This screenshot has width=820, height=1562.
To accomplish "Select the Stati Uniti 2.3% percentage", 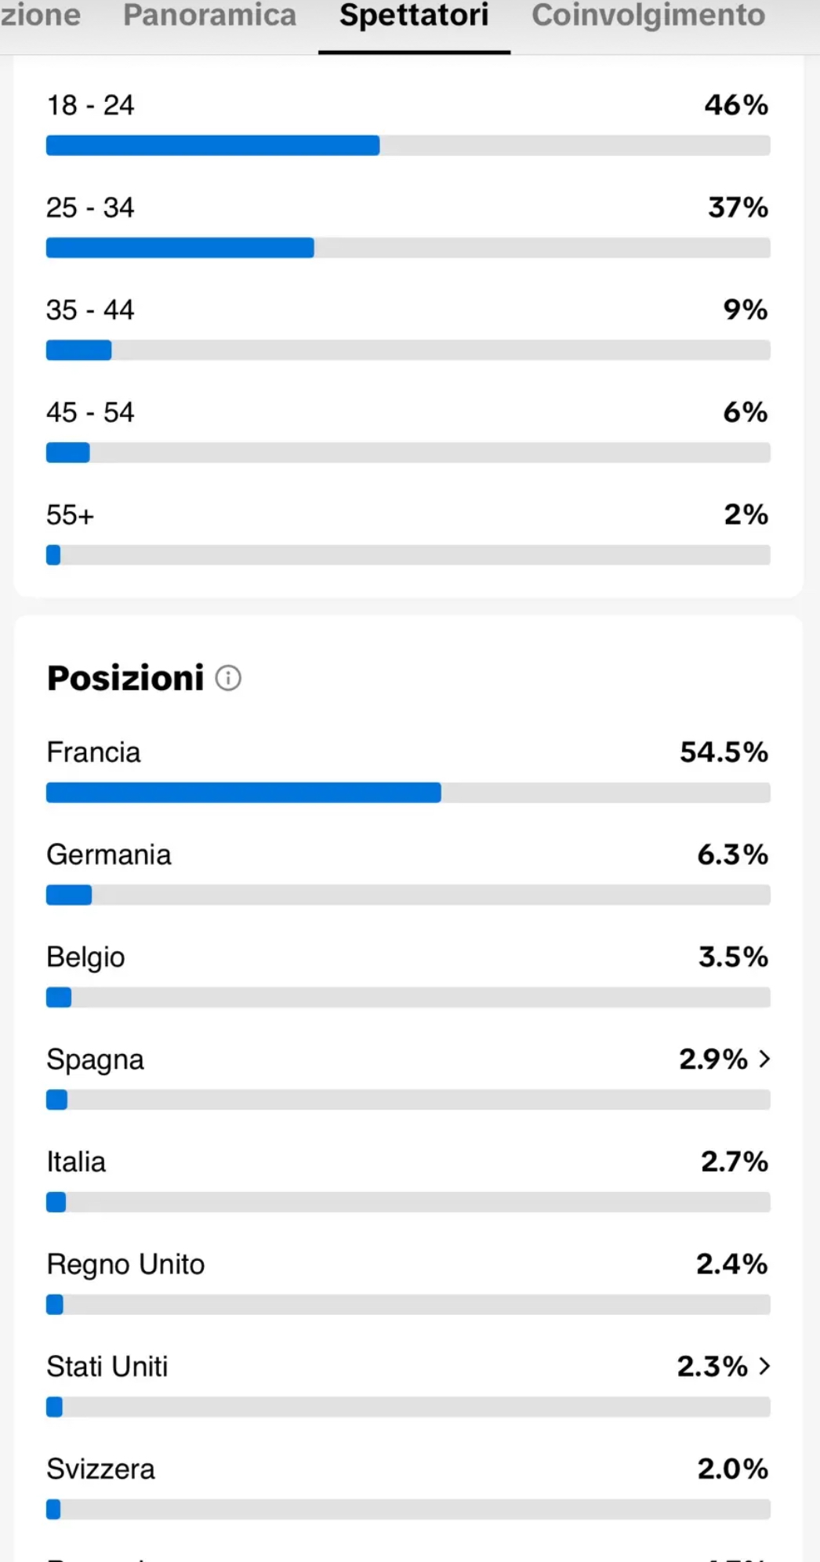I will point(713,1367).
